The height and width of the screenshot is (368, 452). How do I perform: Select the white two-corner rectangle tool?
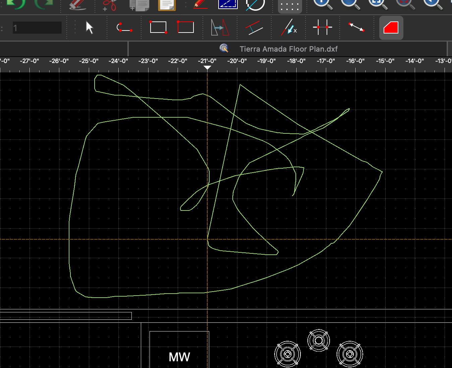158,27
